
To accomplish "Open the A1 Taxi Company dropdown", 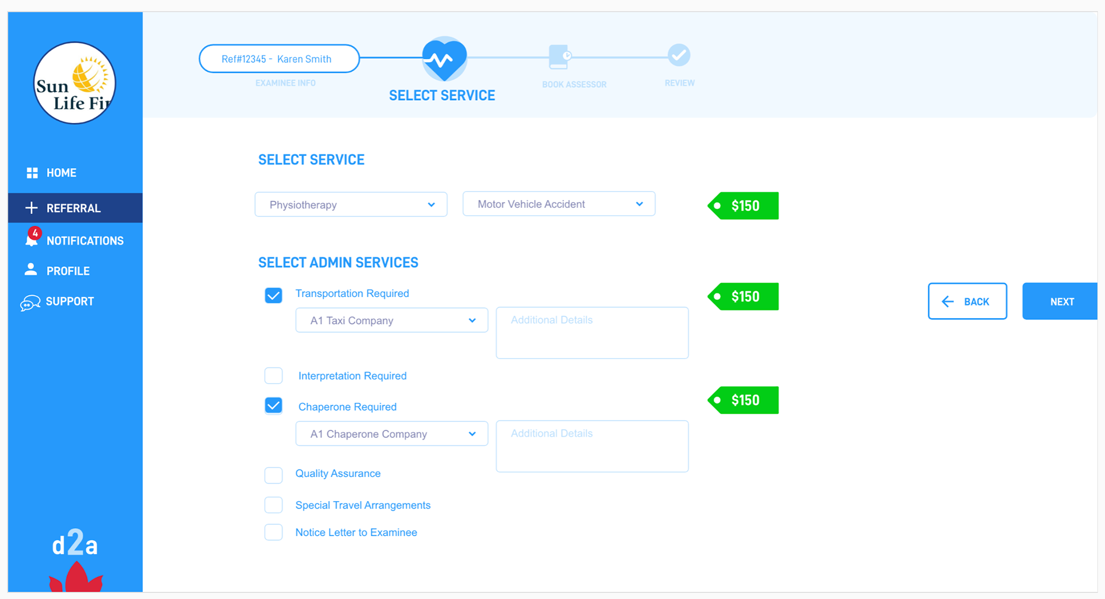I will click(391, 321).
